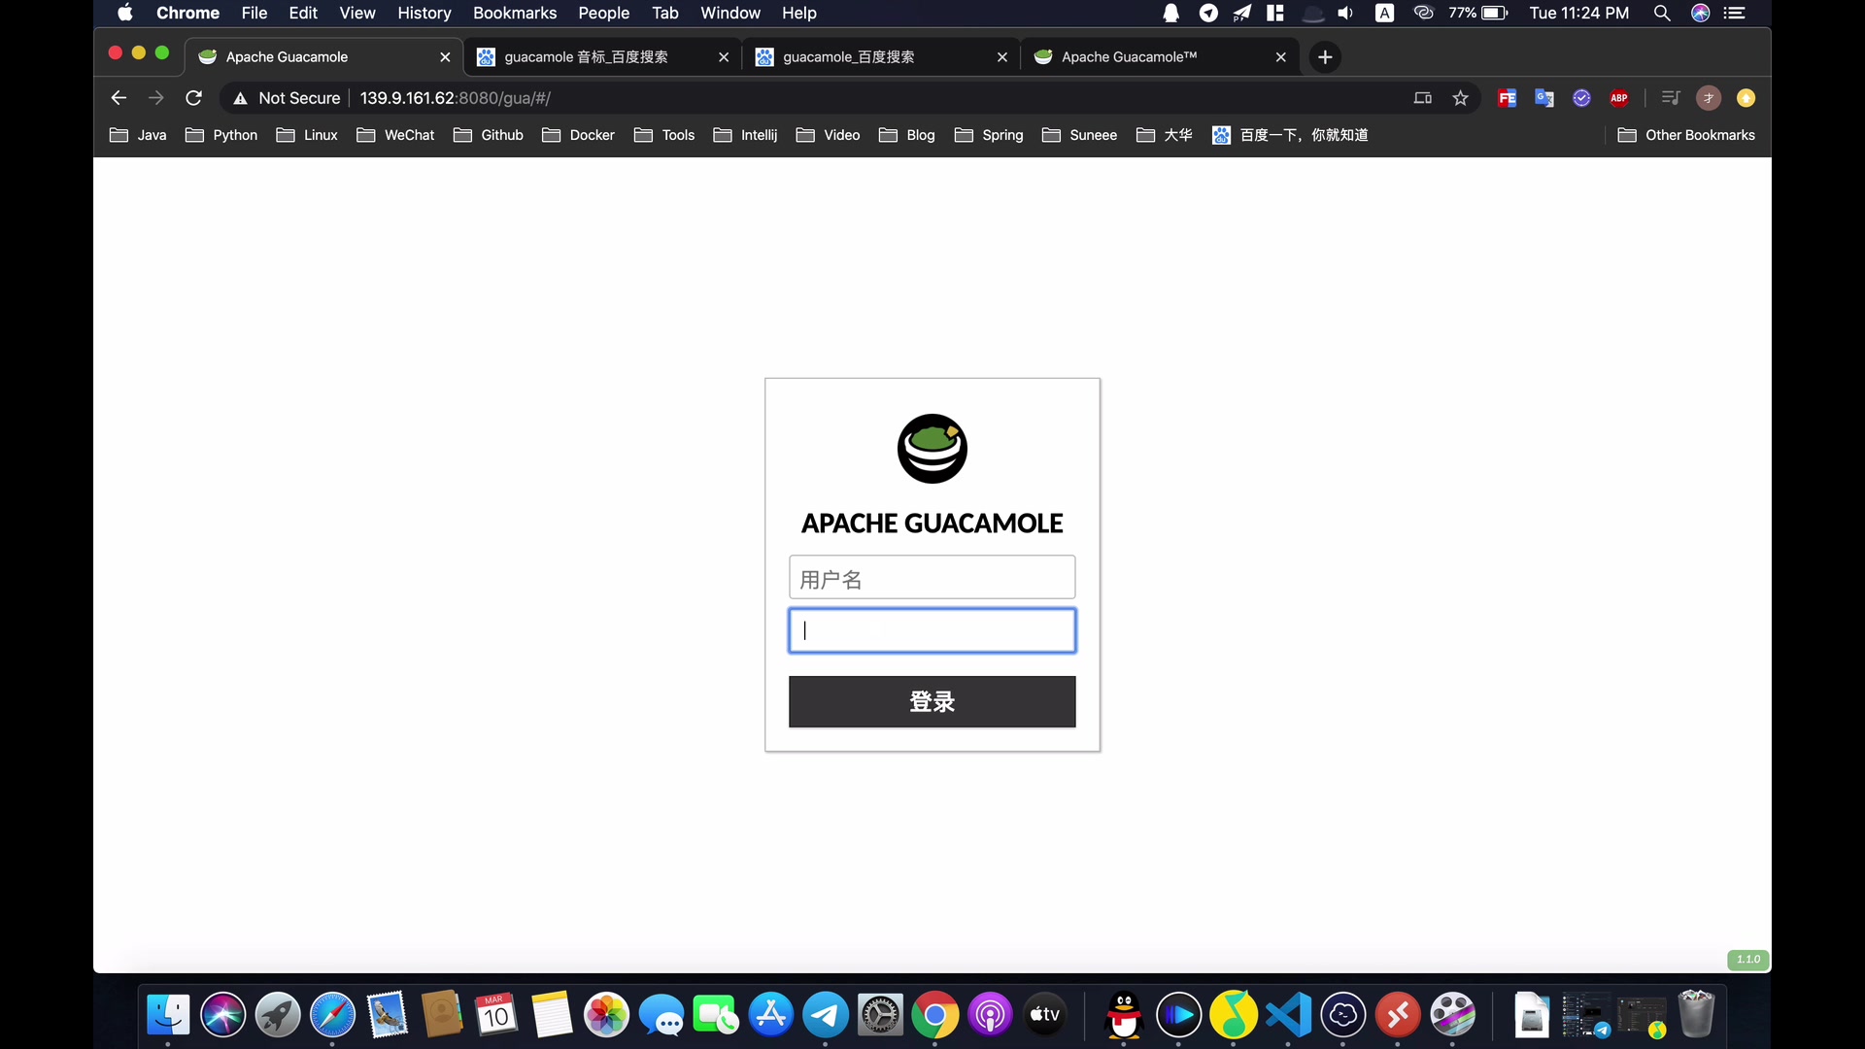Open the Docker bookmarks folder
The image size is (1865, 1049).
pos(578,135)
